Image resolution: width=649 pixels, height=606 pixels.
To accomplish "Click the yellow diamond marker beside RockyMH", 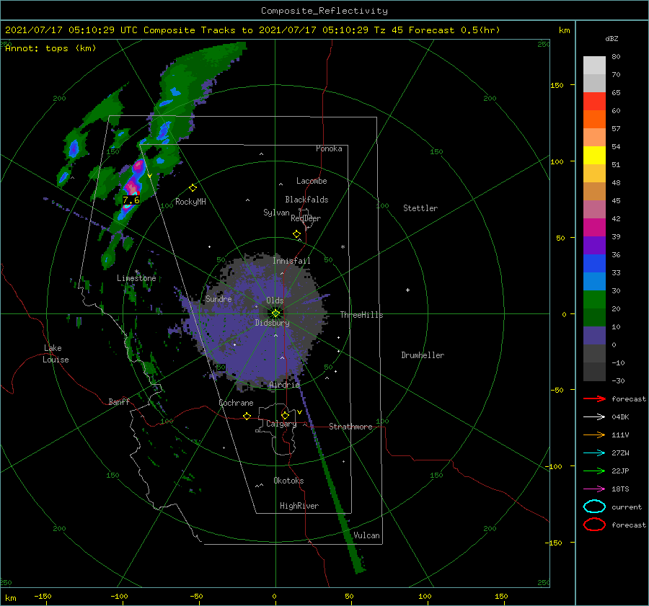I will 193,188.
